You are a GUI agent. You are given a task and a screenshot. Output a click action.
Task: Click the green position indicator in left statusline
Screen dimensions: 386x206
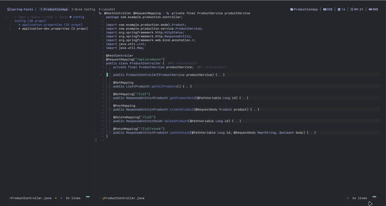[88, 197]
